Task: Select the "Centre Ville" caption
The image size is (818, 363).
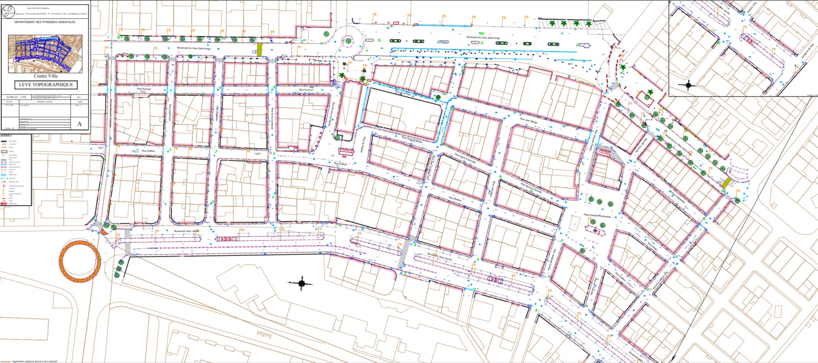Action: click(46, 76)
